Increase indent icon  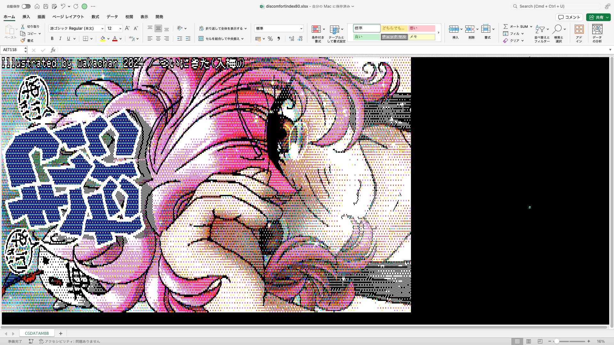pyautogui.click(x=188, y=39)
